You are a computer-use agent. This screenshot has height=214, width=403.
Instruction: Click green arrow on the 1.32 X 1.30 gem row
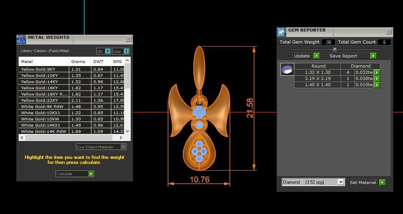click(x=377, y=72)
